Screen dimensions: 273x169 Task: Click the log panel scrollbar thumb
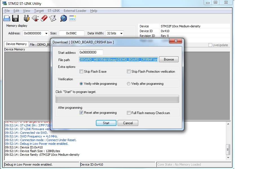click(228, 150)
